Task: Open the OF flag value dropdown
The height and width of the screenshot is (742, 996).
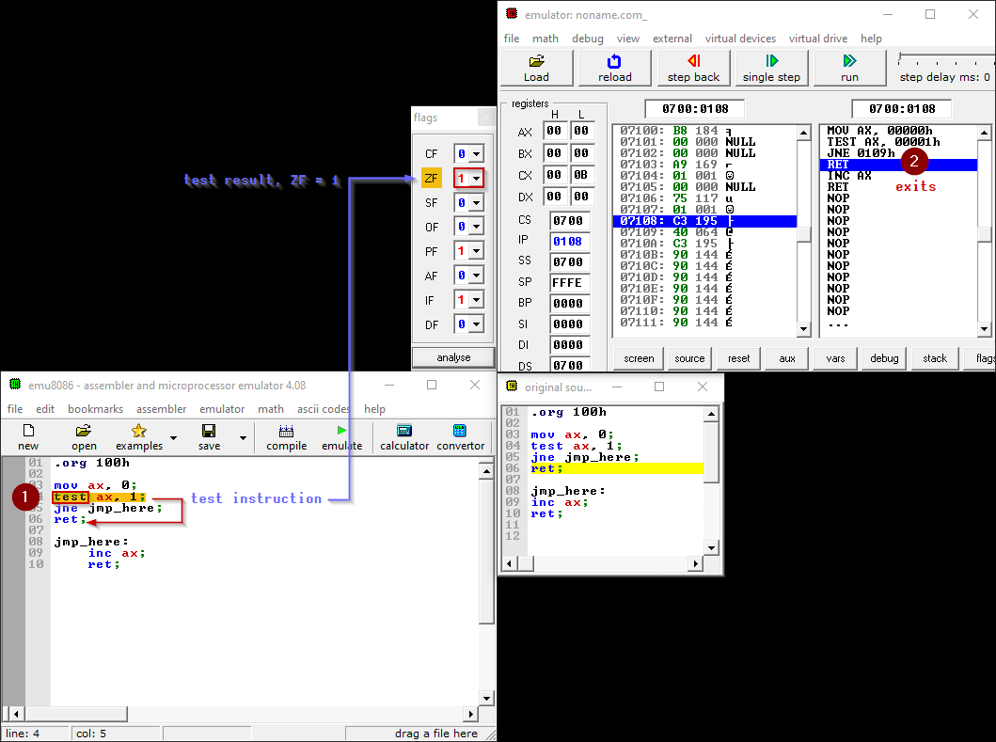Action: (477, 227)
